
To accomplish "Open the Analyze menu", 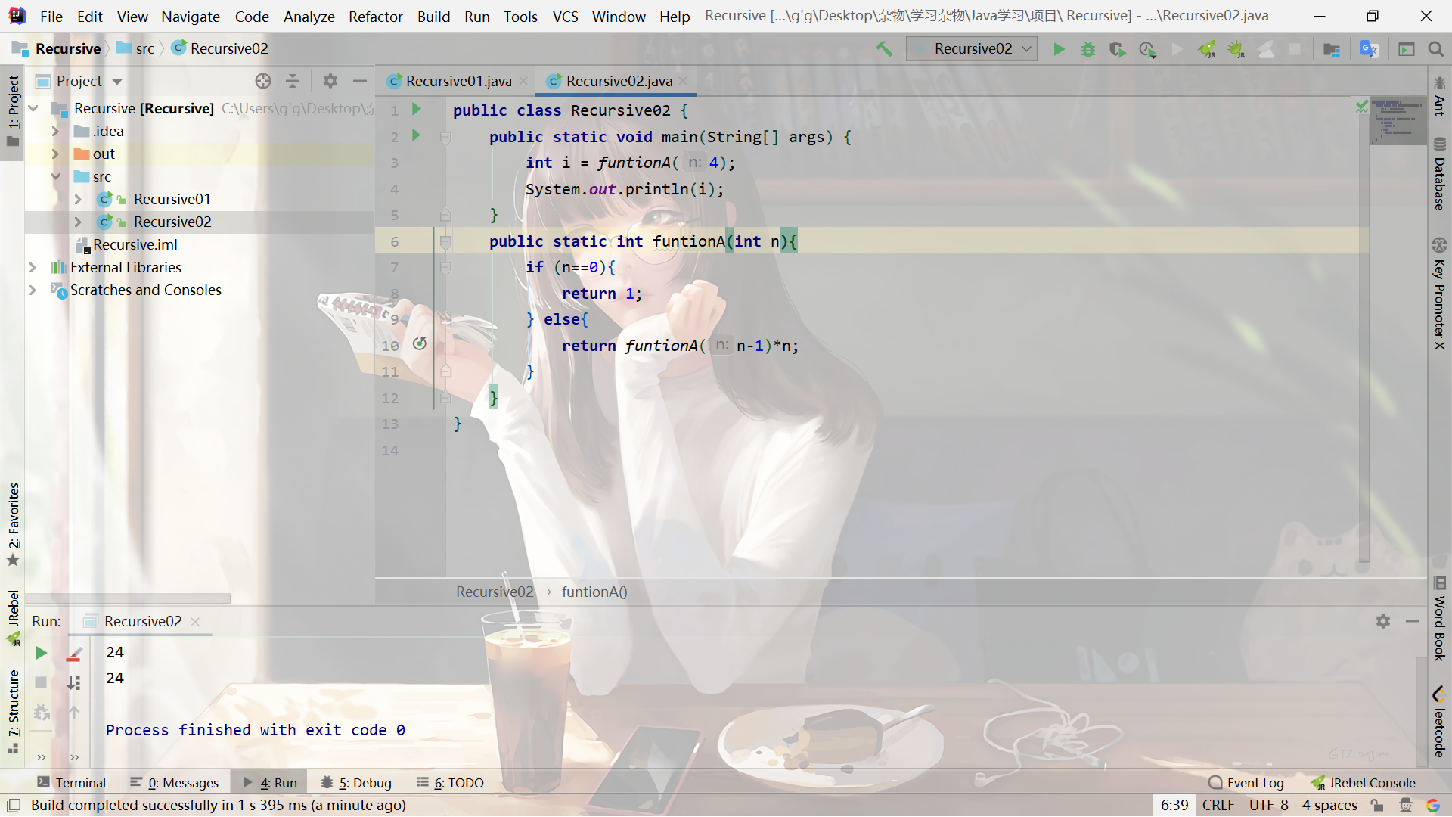I will 309,17.
